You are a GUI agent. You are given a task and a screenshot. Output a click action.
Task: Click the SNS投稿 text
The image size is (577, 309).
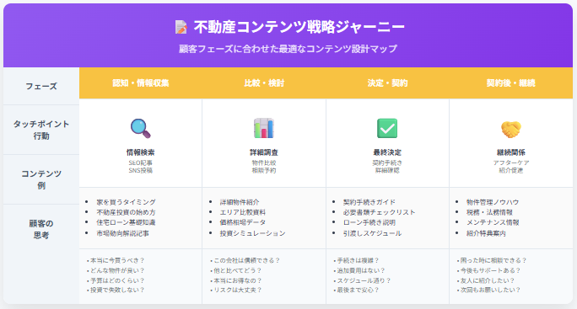141,170
